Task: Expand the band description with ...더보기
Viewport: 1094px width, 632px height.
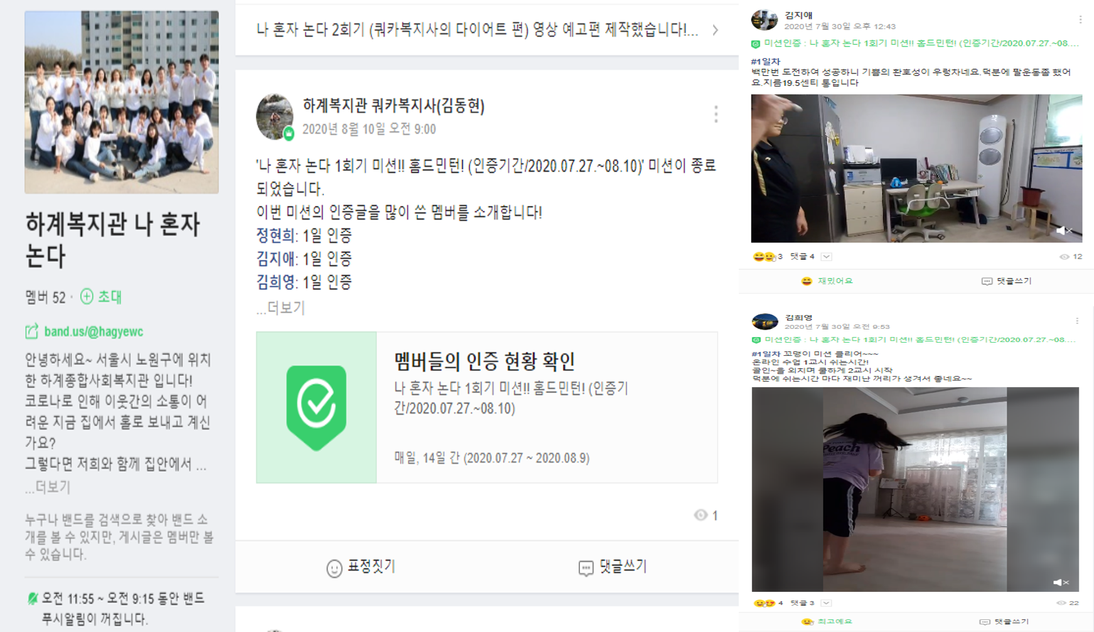Action: pos(48,487)
